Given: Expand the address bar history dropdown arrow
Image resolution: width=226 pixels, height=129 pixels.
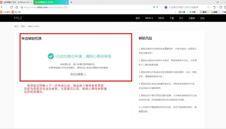Looking at the screenshot, I should 161,7.
